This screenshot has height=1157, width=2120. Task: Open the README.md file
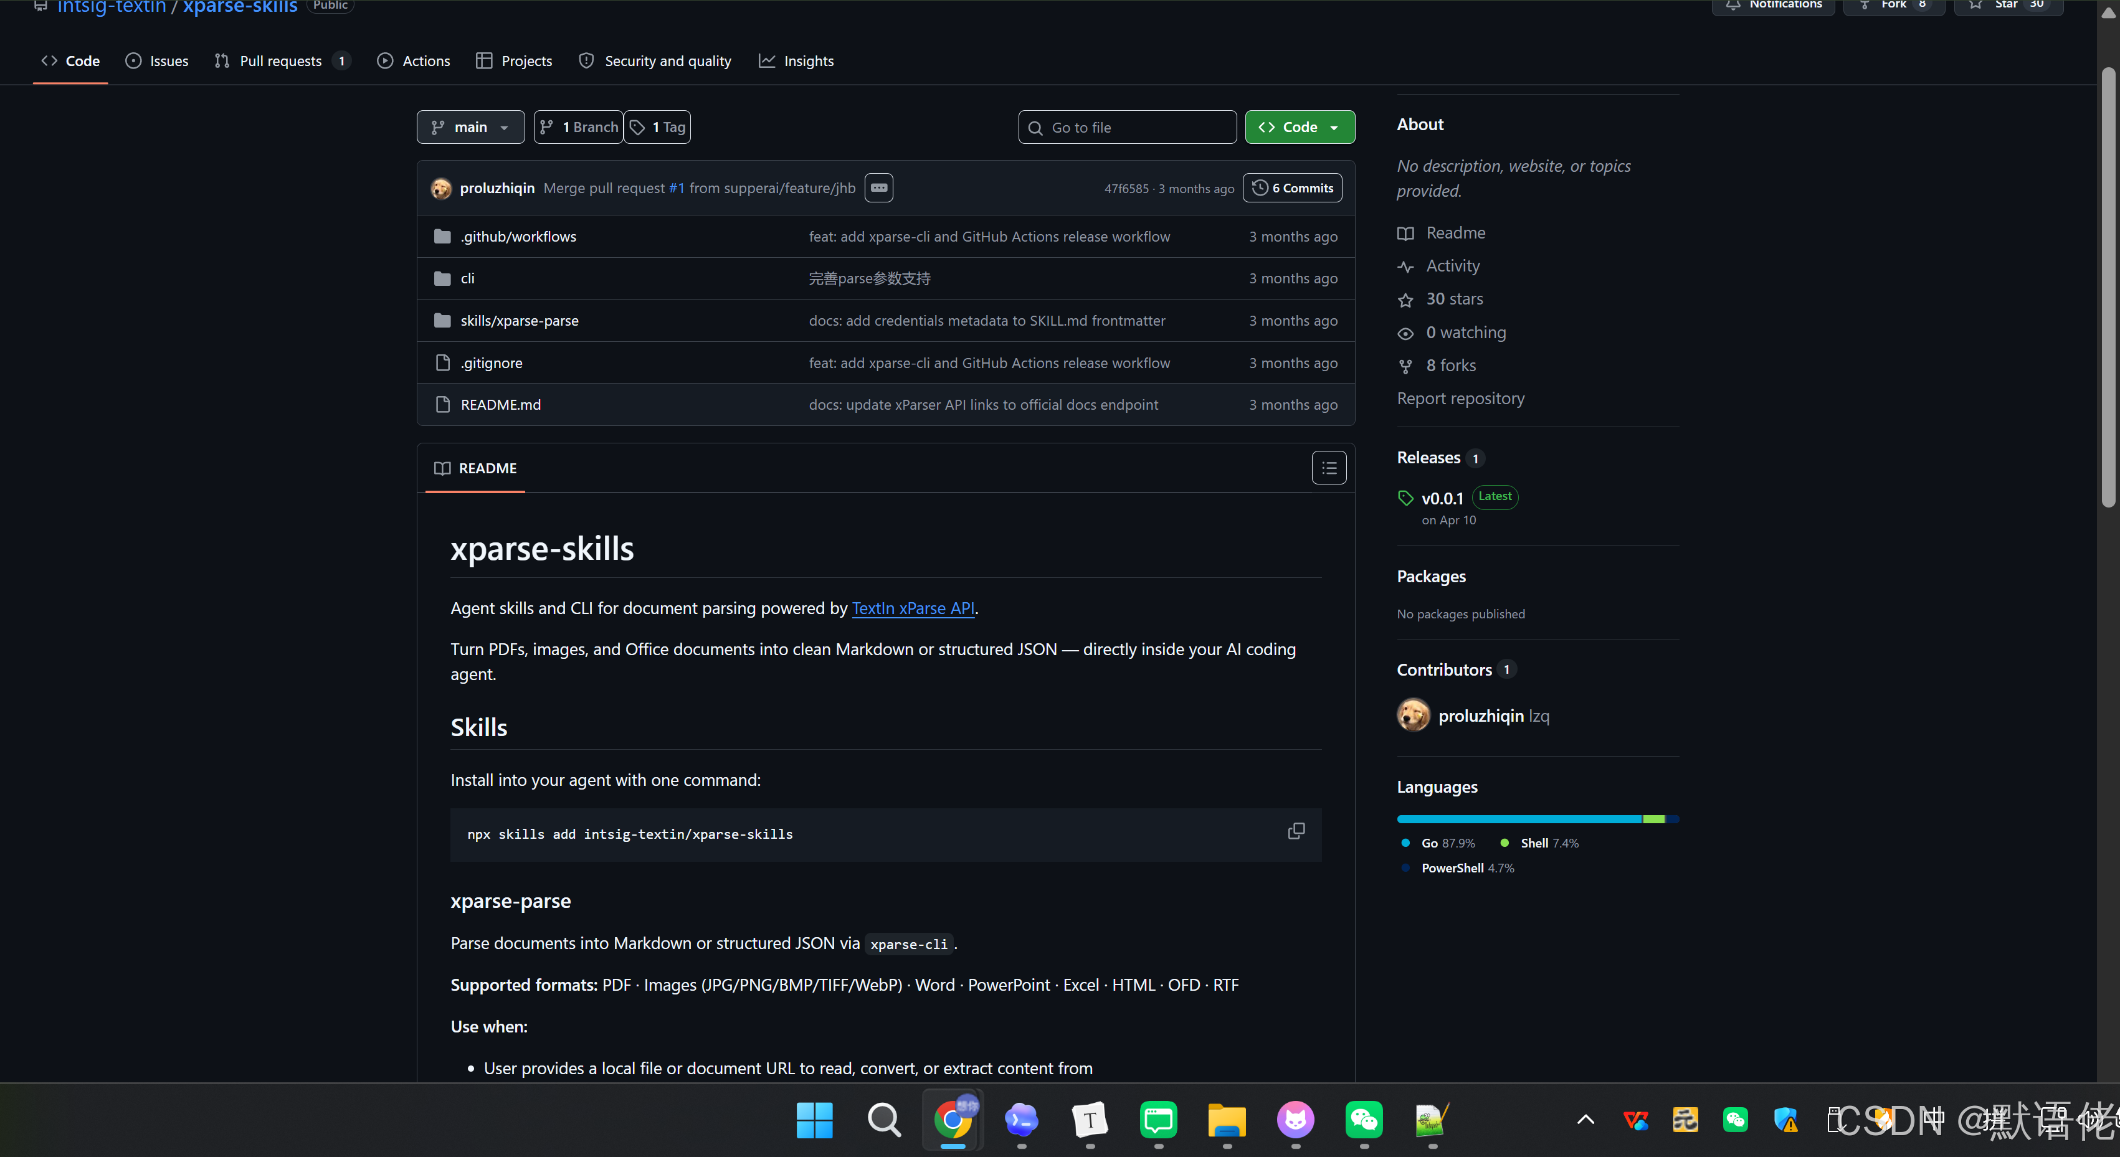(x=500, y=405)
